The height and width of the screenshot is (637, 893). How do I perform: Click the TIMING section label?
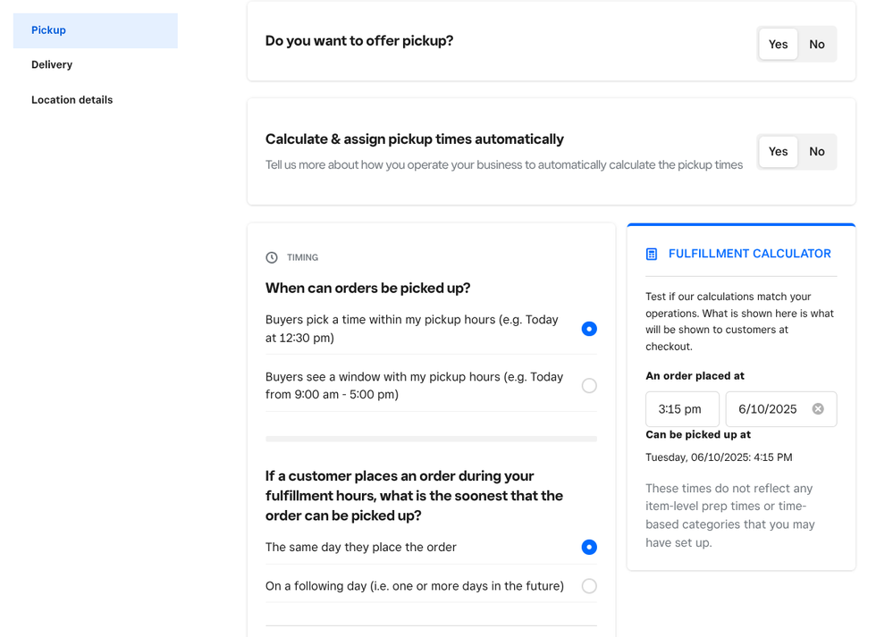pyautogui.click(x=302, y=257)
